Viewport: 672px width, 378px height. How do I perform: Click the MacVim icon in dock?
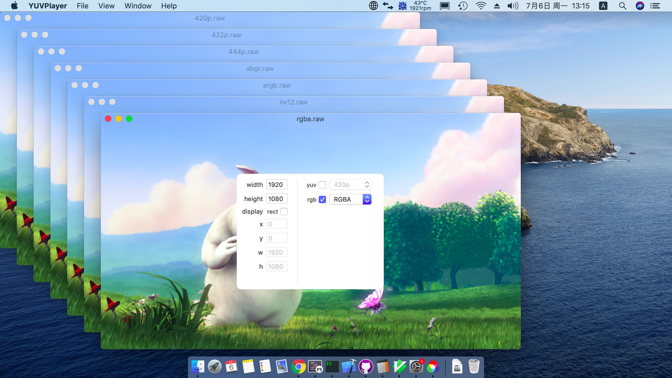point(399,366)
